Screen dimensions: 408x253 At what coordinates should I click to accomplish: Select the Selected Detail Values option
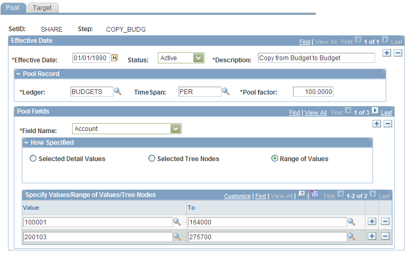coord(33,158)
